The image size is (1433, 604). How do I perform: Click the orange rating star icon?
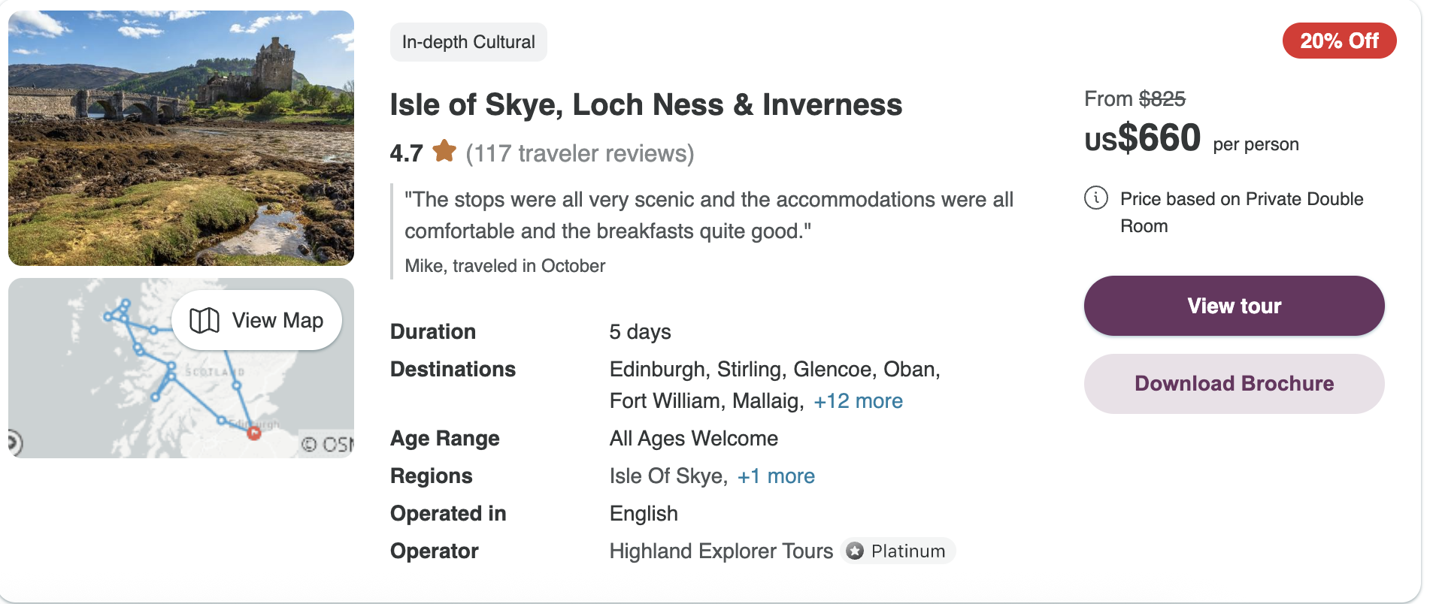444,151
